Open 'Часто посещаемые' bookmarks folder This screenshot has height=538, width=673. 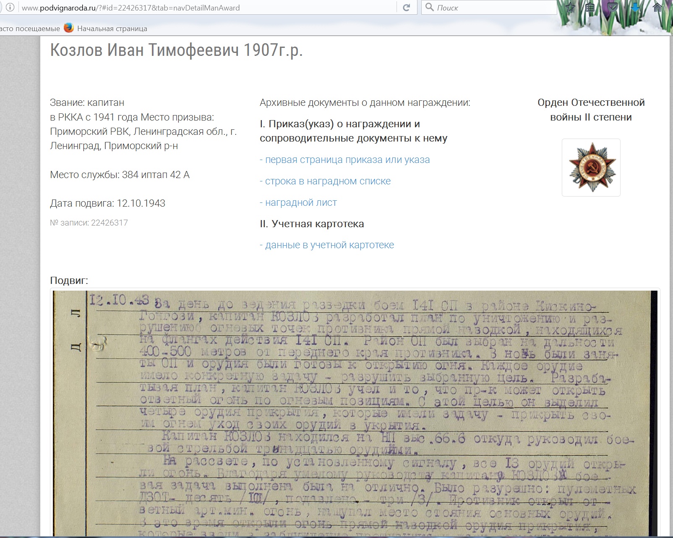tap(29, 29)
